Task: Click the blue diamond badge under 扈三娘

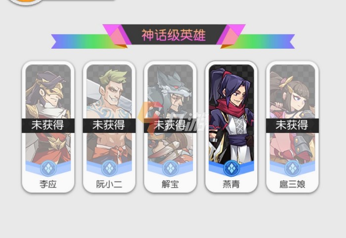Action: click(293, 168)
